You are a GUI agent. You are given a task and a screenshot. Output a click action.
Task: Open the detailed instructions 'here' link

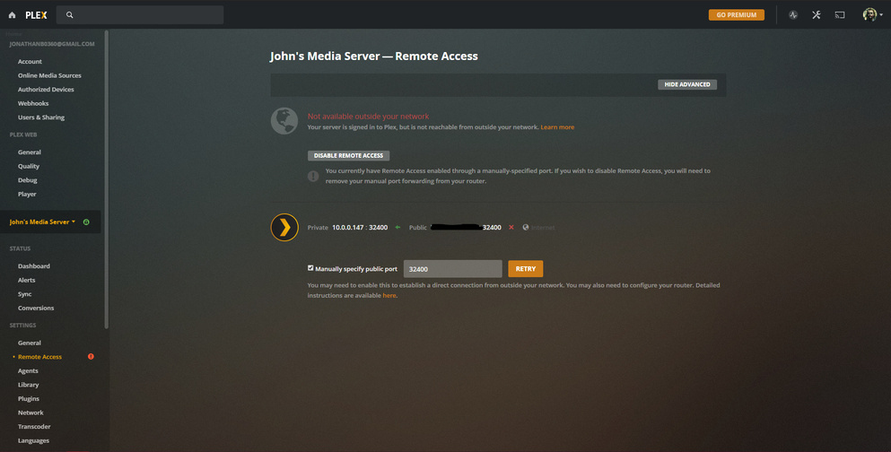click(389, 295)
